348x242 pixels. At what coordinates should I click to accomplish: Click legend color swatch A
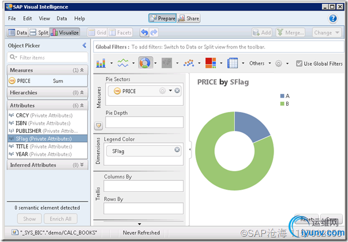coord(282,96)
